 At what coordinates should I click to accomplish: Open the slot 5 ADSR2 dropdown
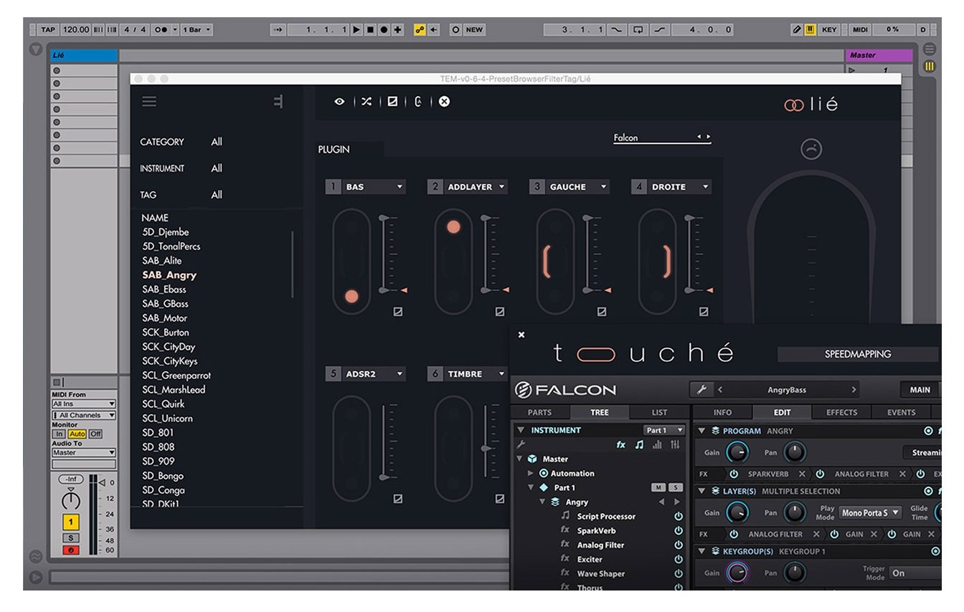(367, 374)
